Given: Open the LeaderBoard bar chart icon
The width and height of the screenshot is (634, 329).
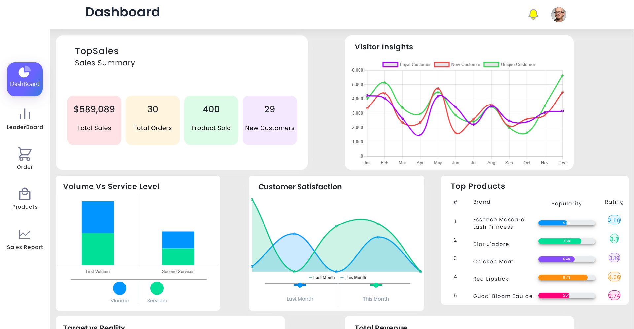Looking at the screenshot, I should [25, 114].
